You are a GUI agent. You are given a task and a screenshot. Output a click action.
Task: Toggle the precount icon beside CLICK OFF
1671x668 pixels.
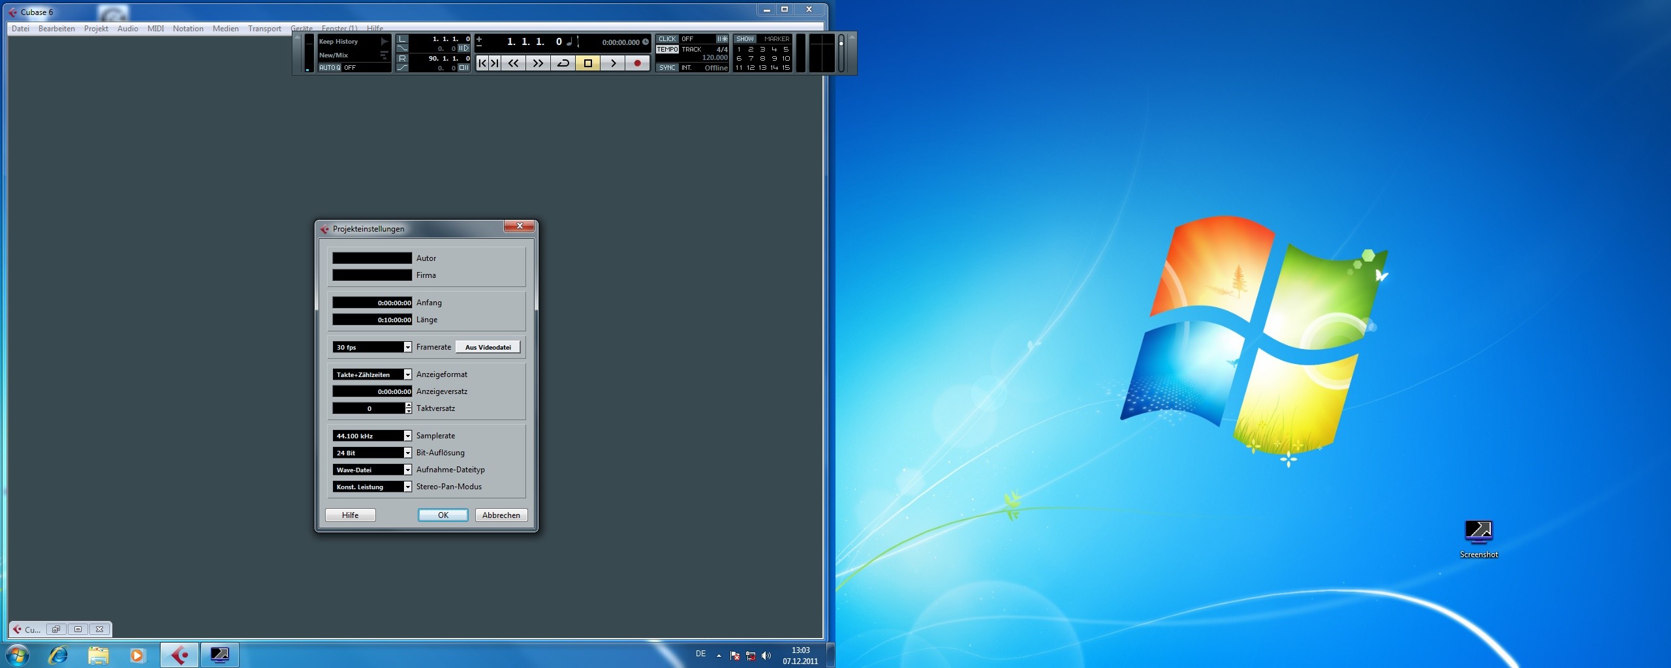(722, 39)
